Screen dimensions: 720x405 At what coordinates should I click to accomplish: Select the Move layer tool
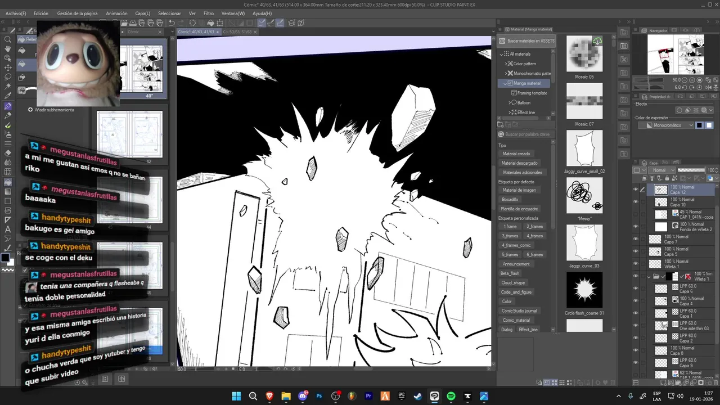click(8, 68)
